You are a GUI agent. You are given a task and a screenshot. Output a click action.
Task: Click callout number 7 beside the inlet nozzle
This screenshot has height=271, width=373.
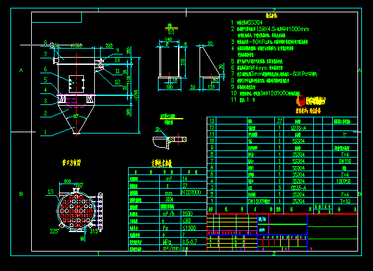pyautogui.click(x=45, y=54)
